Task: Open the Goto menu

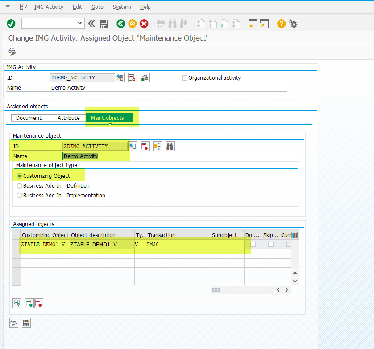Action: pos(97,7)
